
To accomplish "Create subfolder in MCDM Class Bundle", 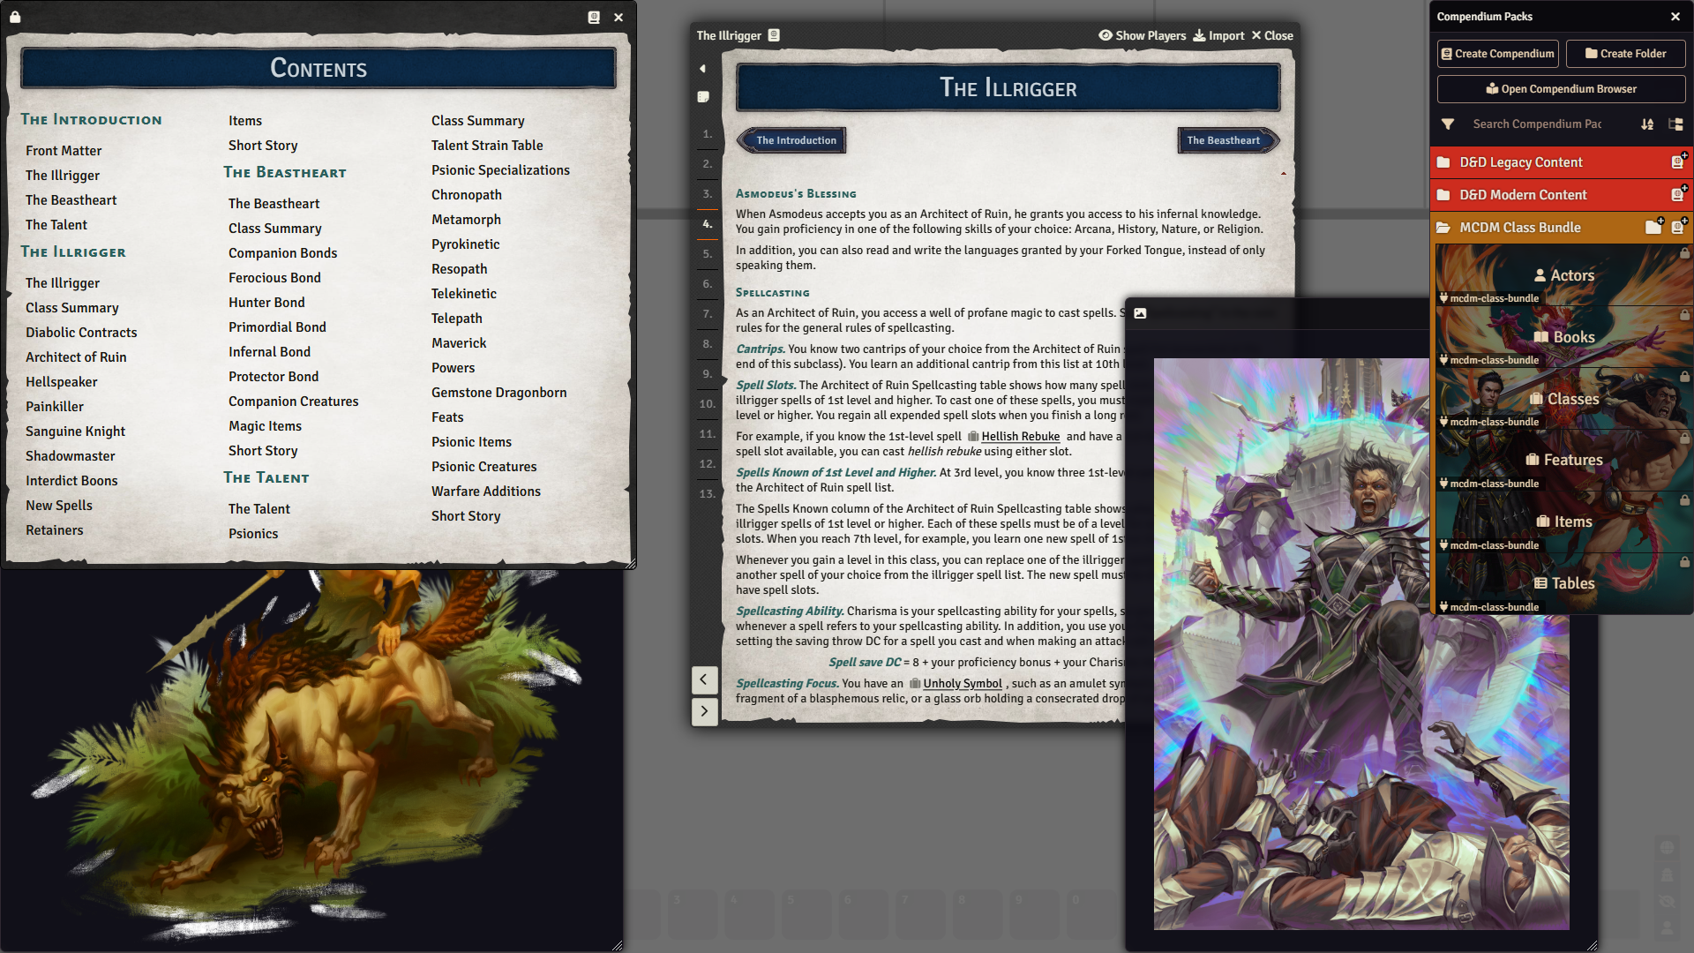I will click(1654, 227).
